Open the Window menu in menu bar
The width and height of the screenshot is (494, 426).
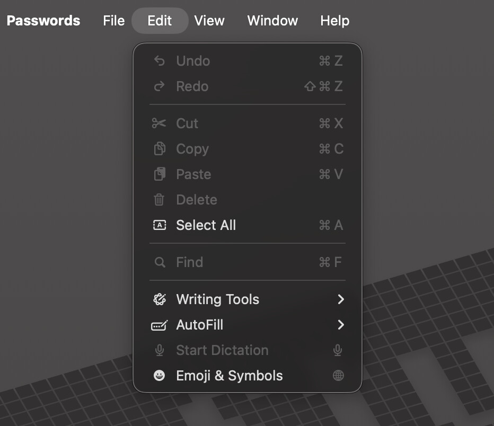point(272,21)
